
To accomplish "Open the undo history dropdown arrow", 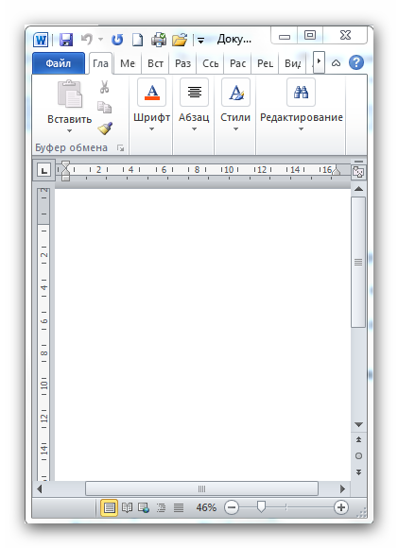I will (100, 40).
